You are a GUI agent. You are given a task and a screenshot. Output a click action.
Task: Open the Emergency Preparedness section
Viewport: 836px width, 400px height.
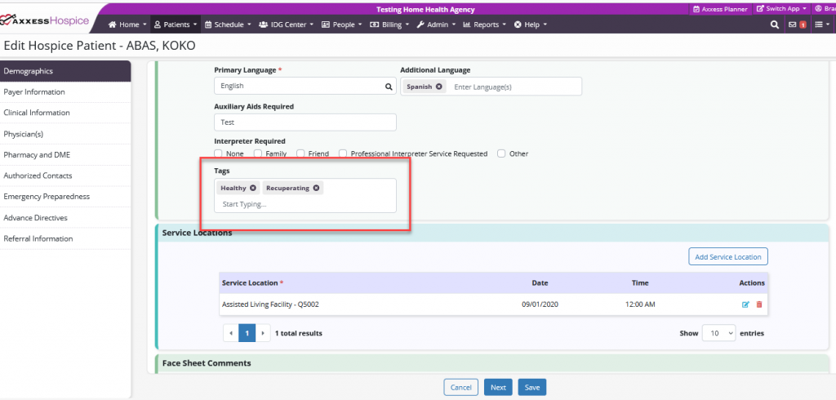[x=47, y=197]
